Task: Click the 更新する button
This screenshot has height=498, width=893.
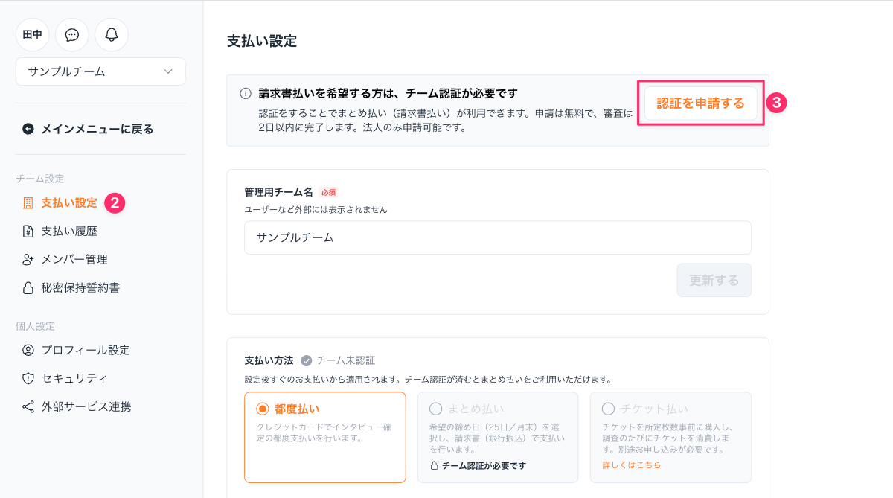Action: pyautogui.click(x=714, y=280)
